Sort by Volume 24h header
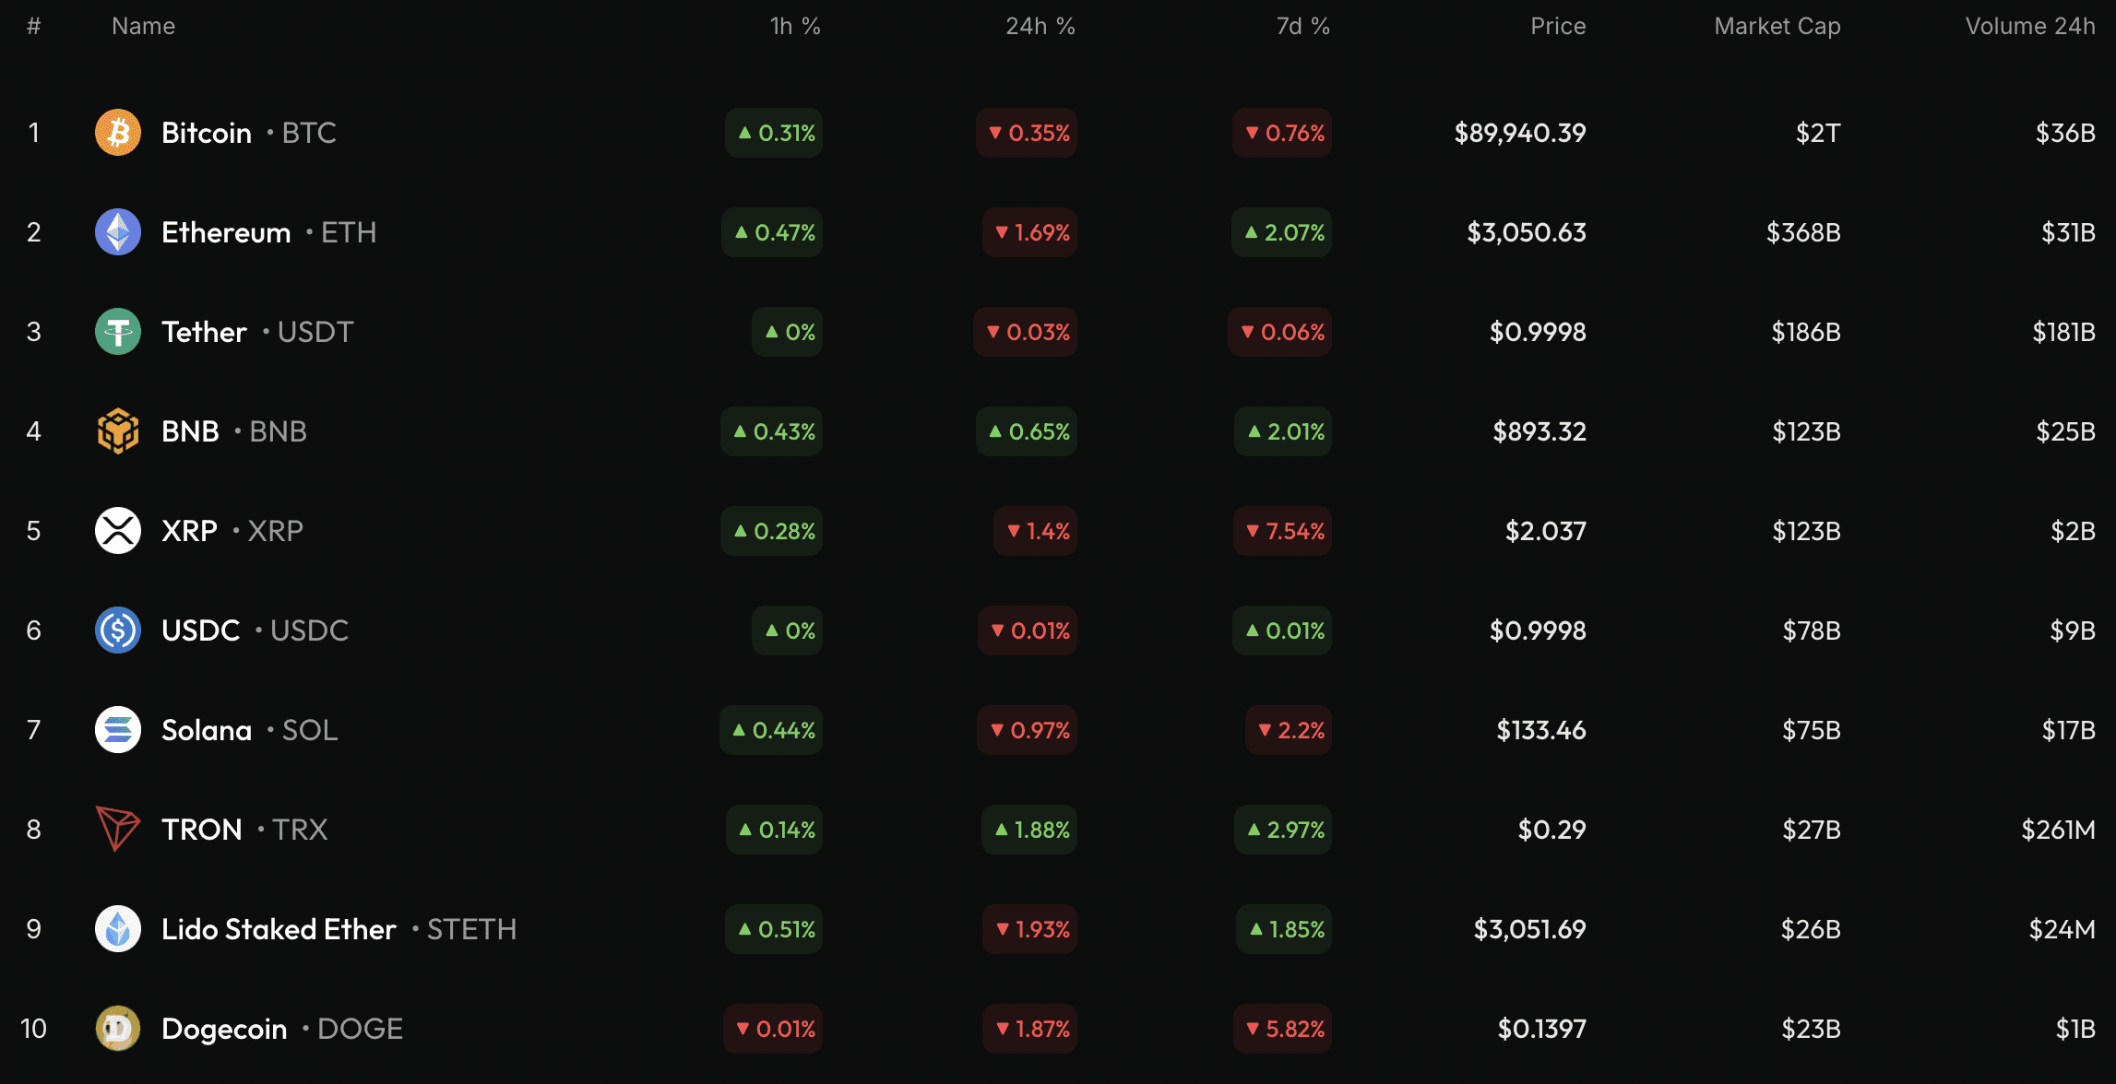The height and width of the screenshot is (1084, 2116). (x=2029, y=26)
